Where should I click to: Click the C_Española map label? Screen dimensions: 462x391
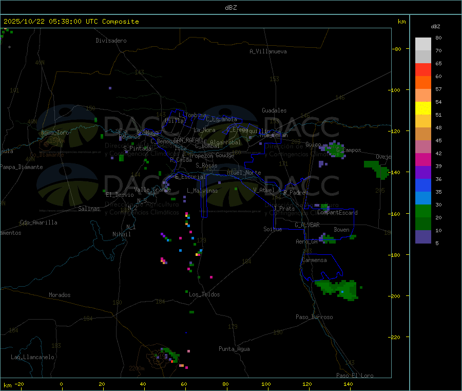click(222, 119)
